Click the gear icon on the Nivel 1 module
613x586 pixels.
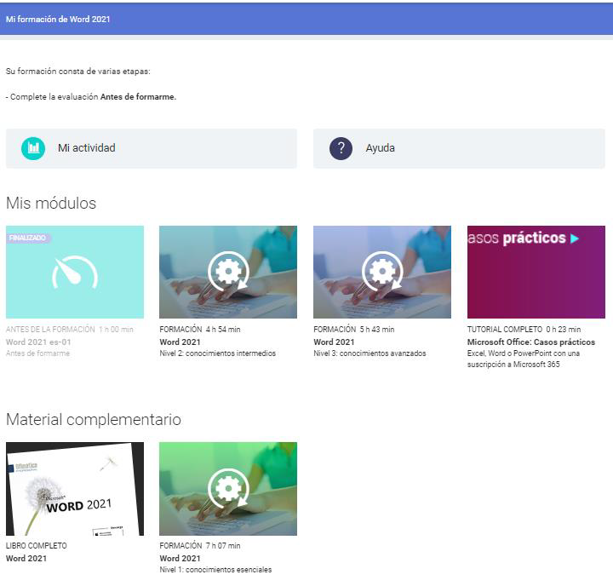(228, 488)
